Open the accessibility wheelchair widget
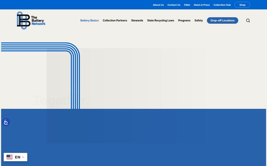The image size is (267, 166). (x=6, y=122)
